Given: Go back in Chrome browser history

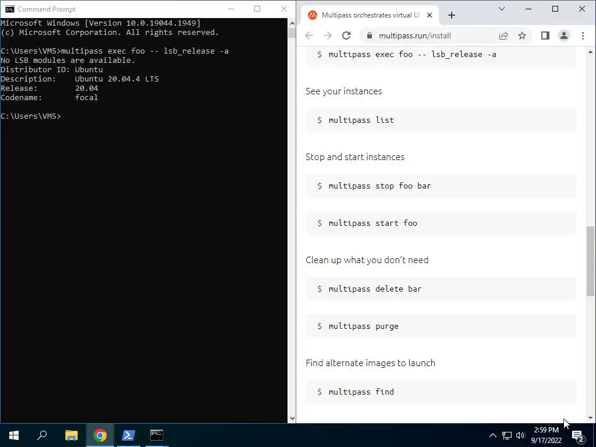Looking at the screenshot, I should [x=309, y=36].
